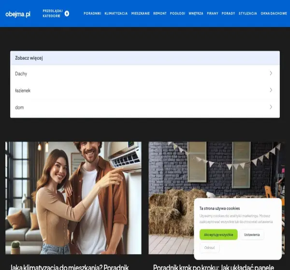Open Przeglądaj kategorie menu text
Viewport: 290px width, 270px height.
53,13
